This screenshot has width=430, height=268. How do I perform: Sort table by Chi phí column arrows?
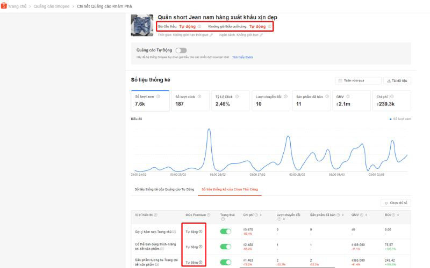pos(261,215)
